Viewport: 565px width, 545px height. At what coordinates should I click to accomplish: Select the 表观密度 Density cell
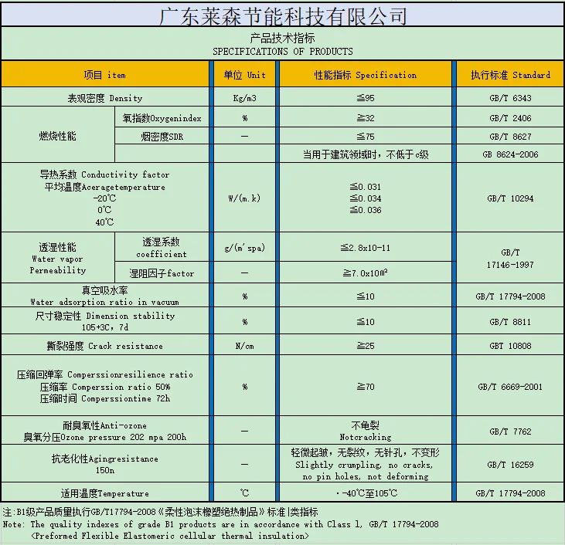(105, 98)
